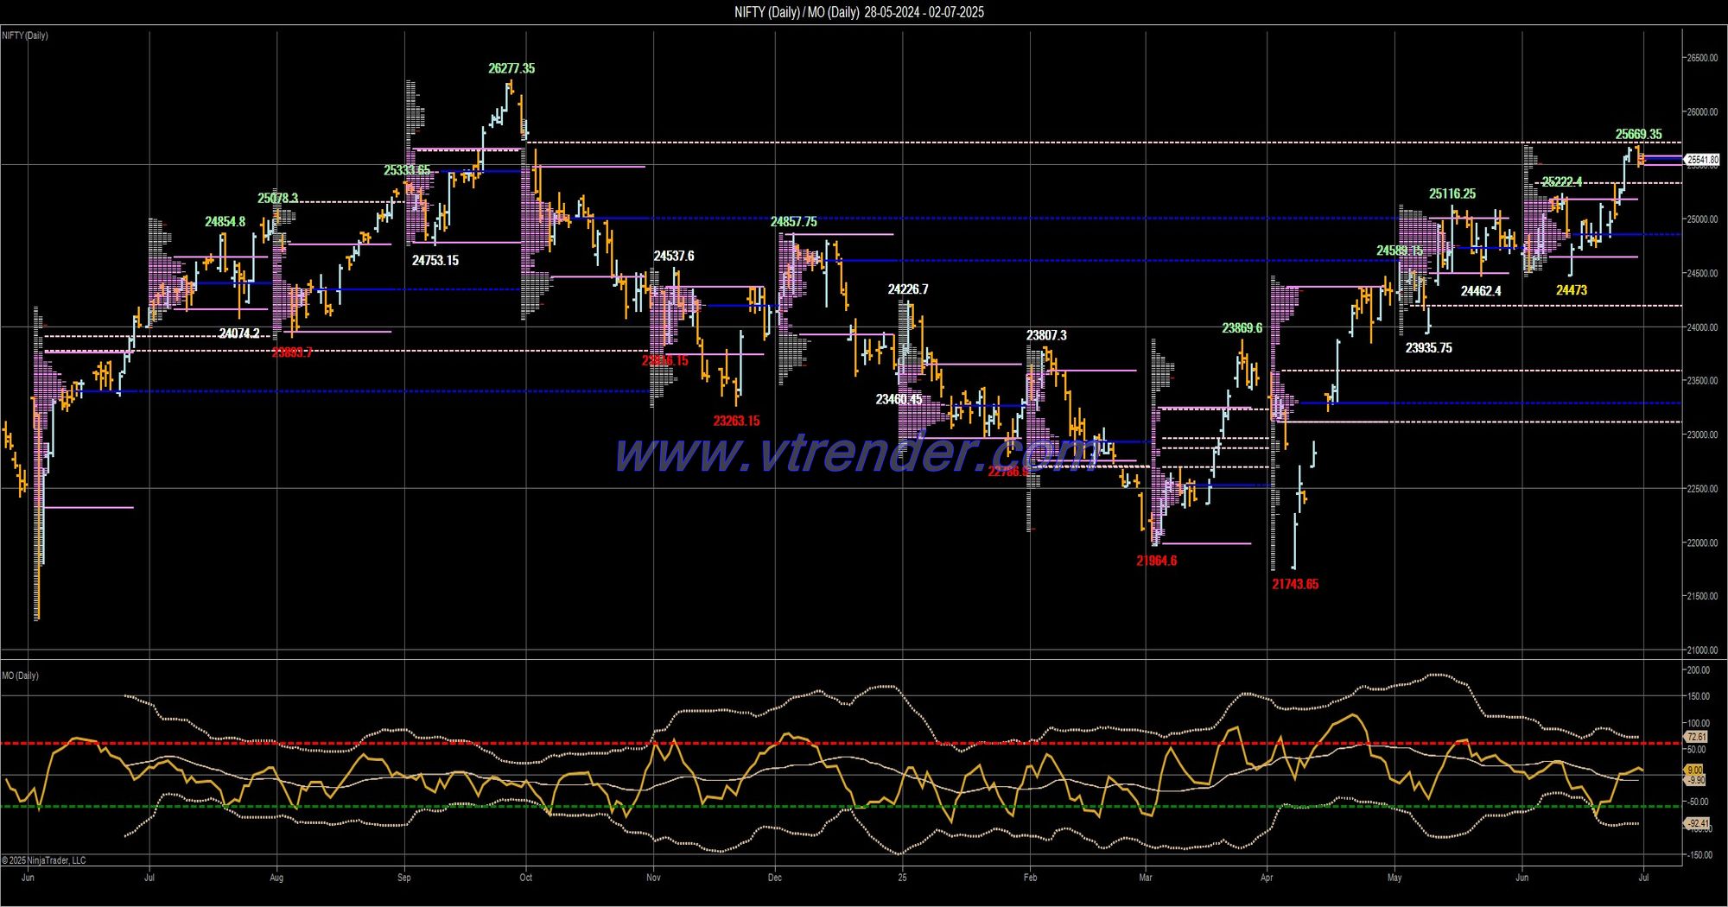Click the 23807.3 February high label

(x=1046, y=336)
